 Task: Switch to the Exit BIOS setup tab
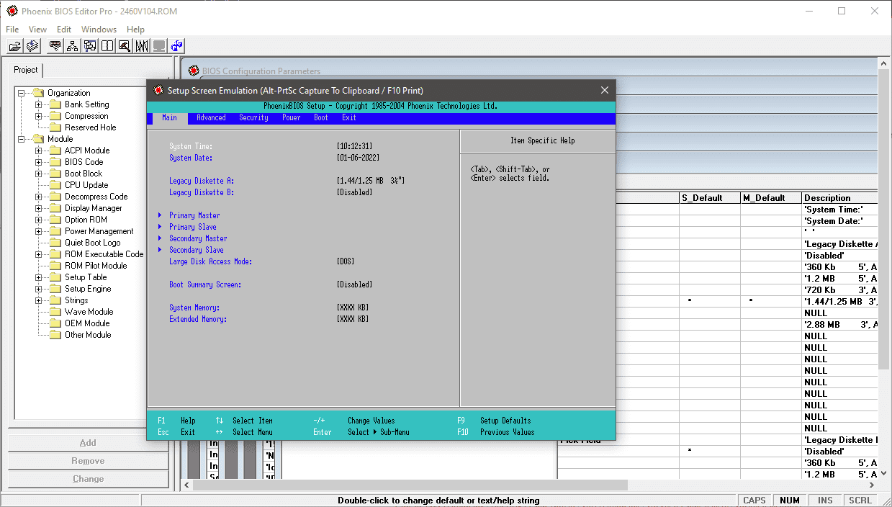(x=349, y=118)
